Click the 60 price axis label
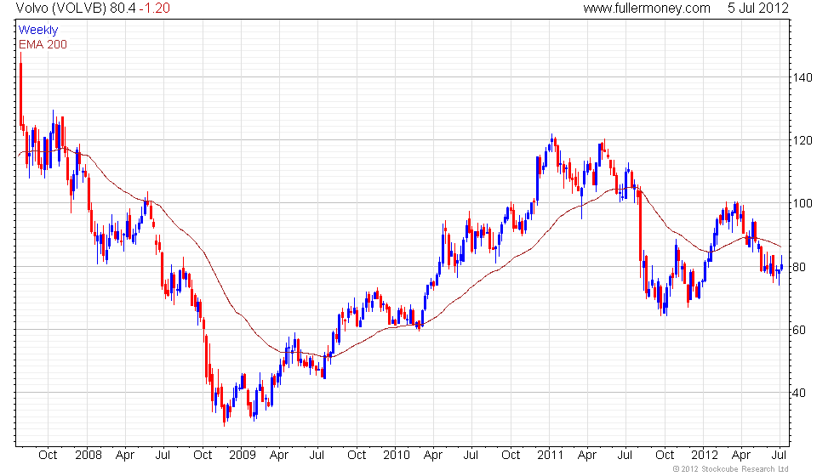This screenshot has width=834, height=476. point(799,330)
